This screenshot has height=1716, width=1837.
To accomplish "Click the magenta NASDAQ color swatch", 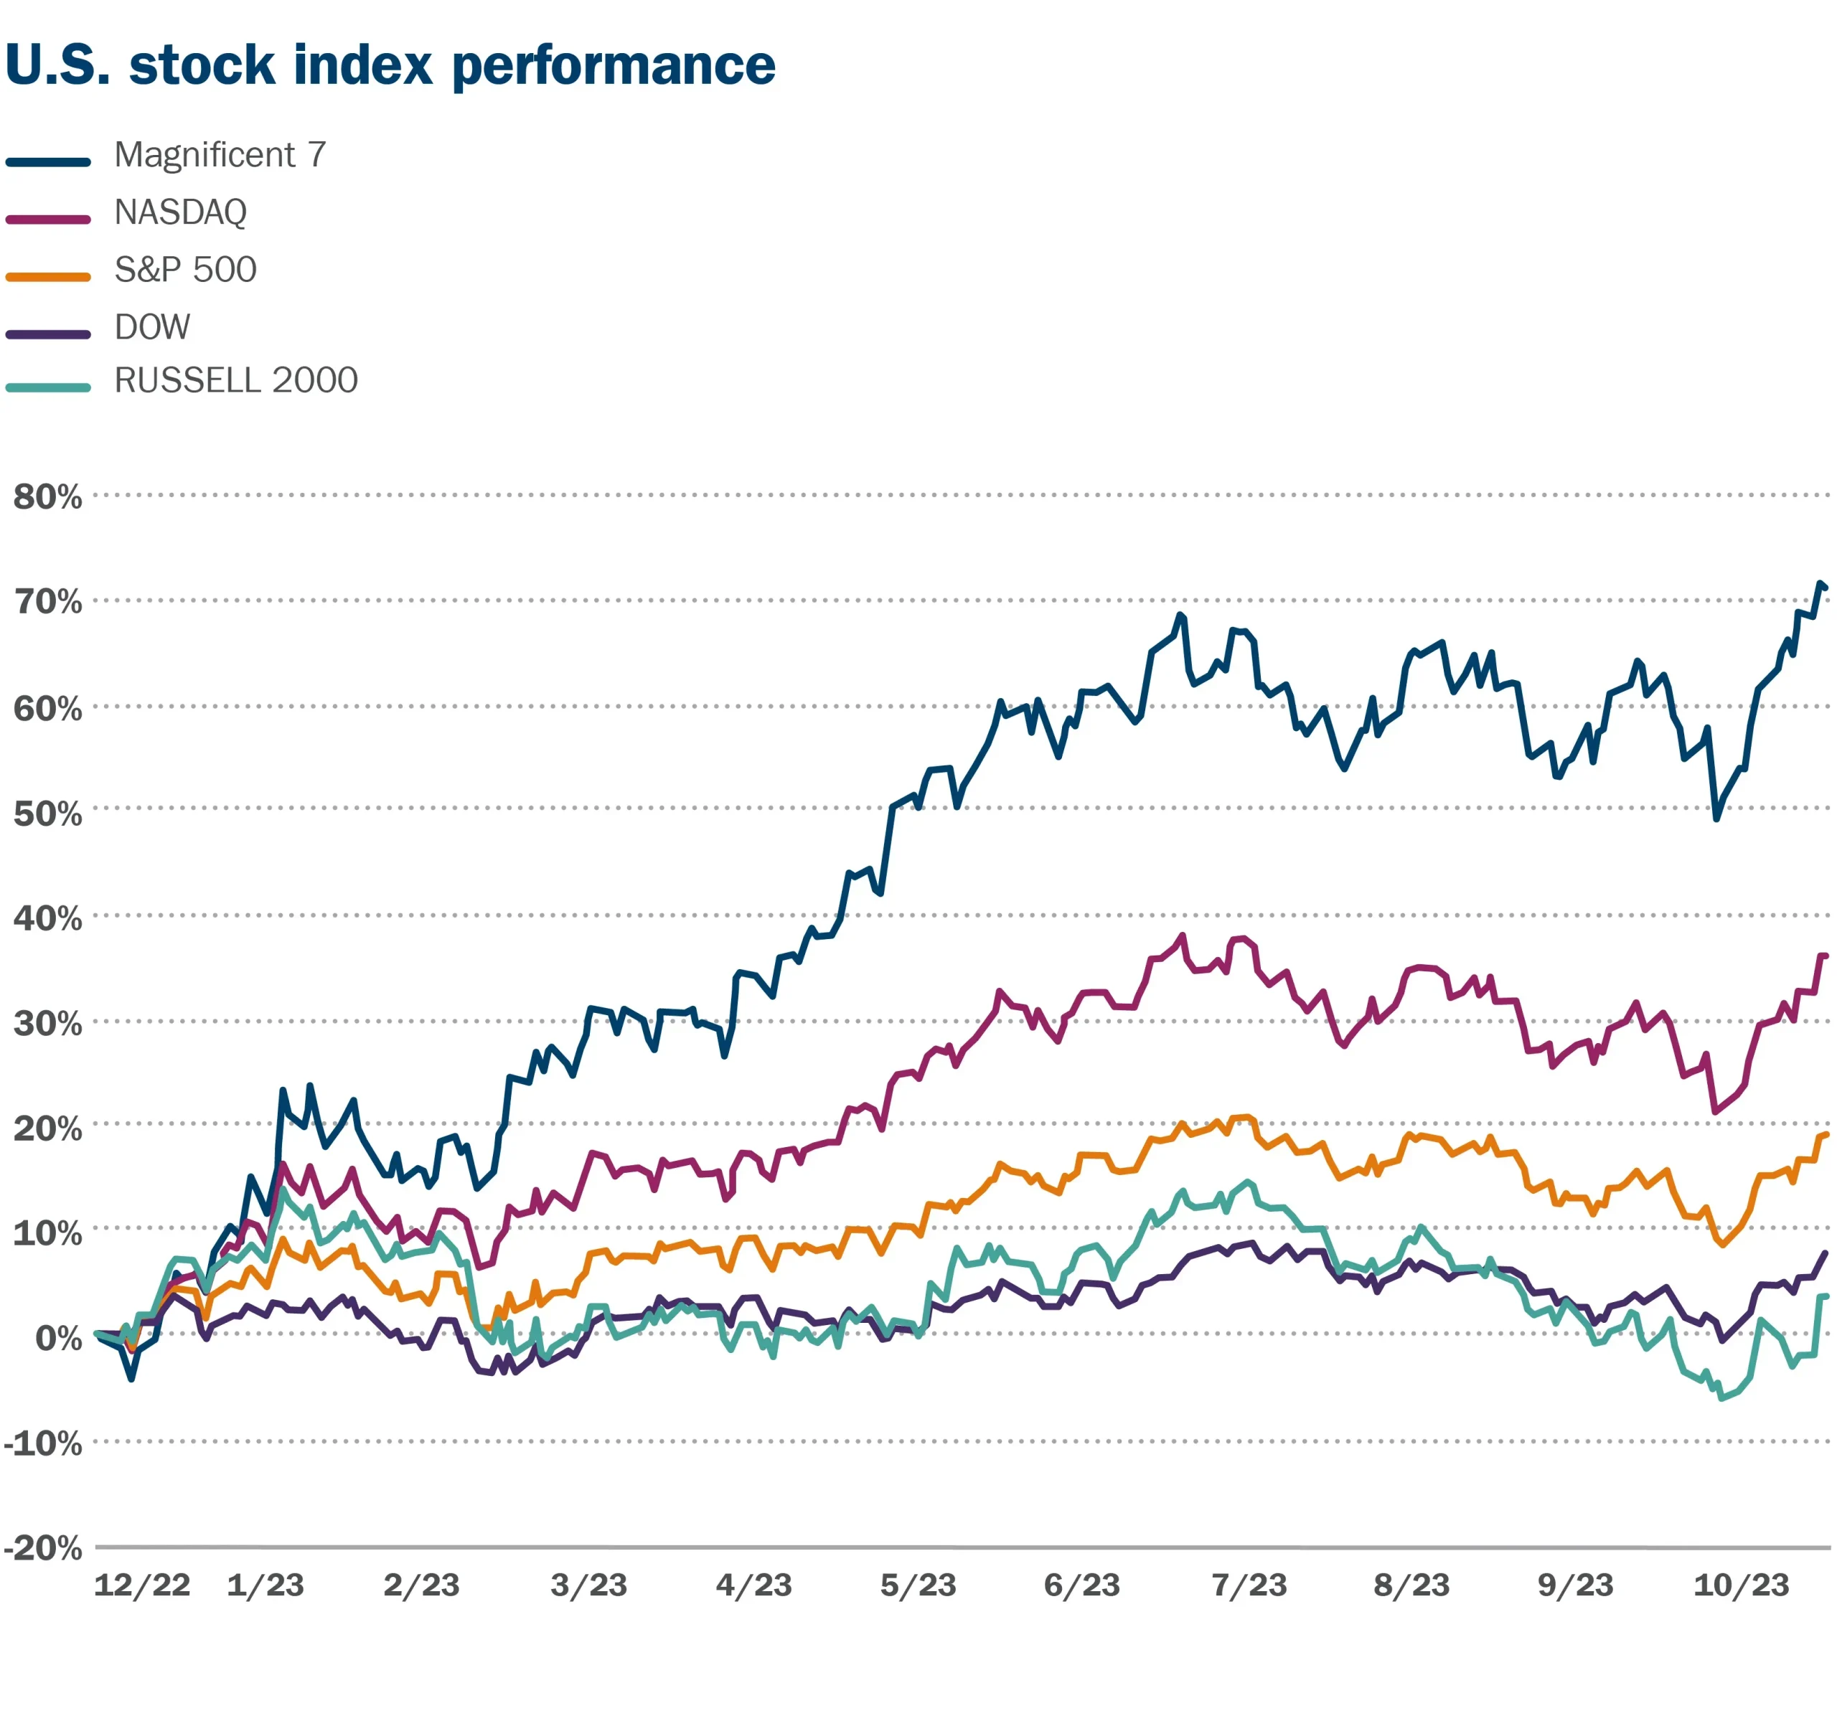I will (x=48, y=220).
